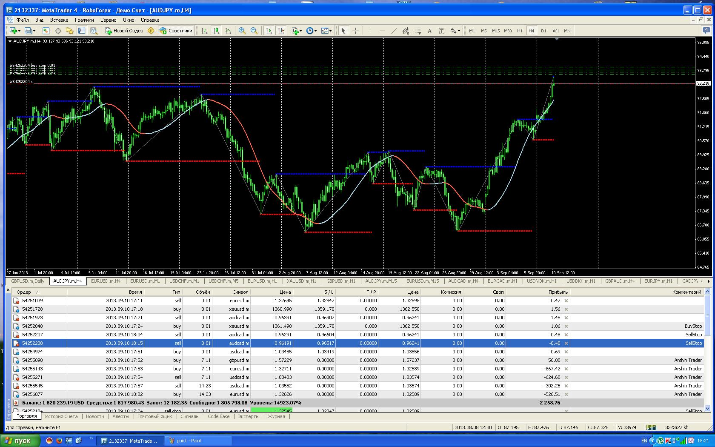
Task: Open the indicators list dropdown
Action: coord(297,31)
